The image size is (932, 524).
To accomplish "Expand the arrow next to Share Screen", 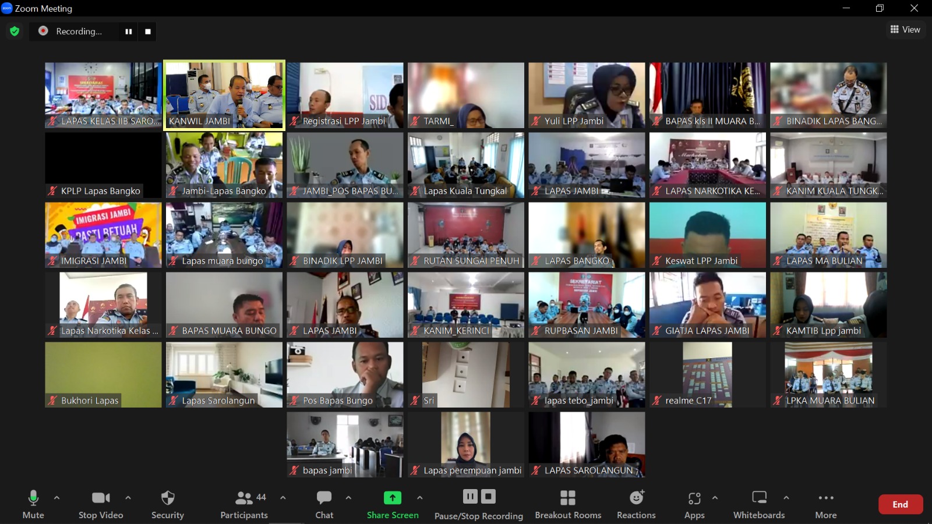I will pyautogui.click(x=420, y=498).
